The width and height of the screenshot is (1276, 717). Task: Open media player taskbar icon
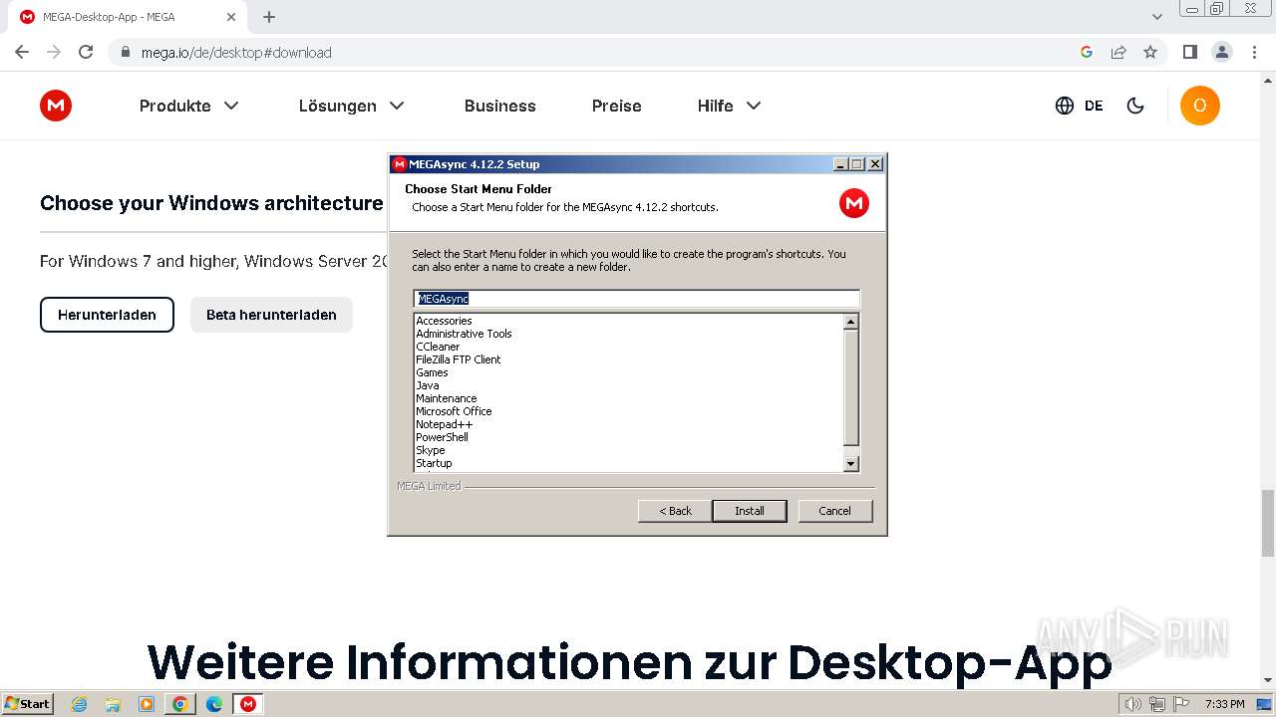[x=147, y=704]
